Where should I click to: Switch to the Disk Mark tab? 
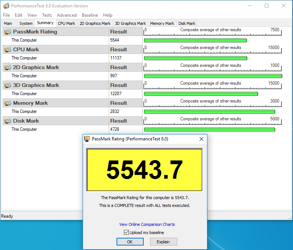tap(187, 23)
